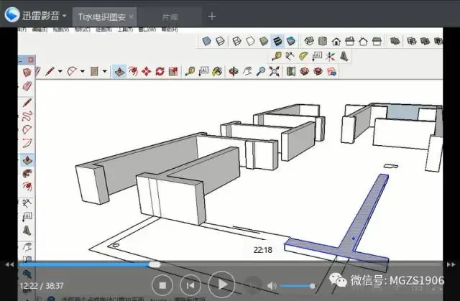This screenshot has width=460, height=301.
Task: Select the Eraser tool in left sidebar
Action: [x=27, y=87]
